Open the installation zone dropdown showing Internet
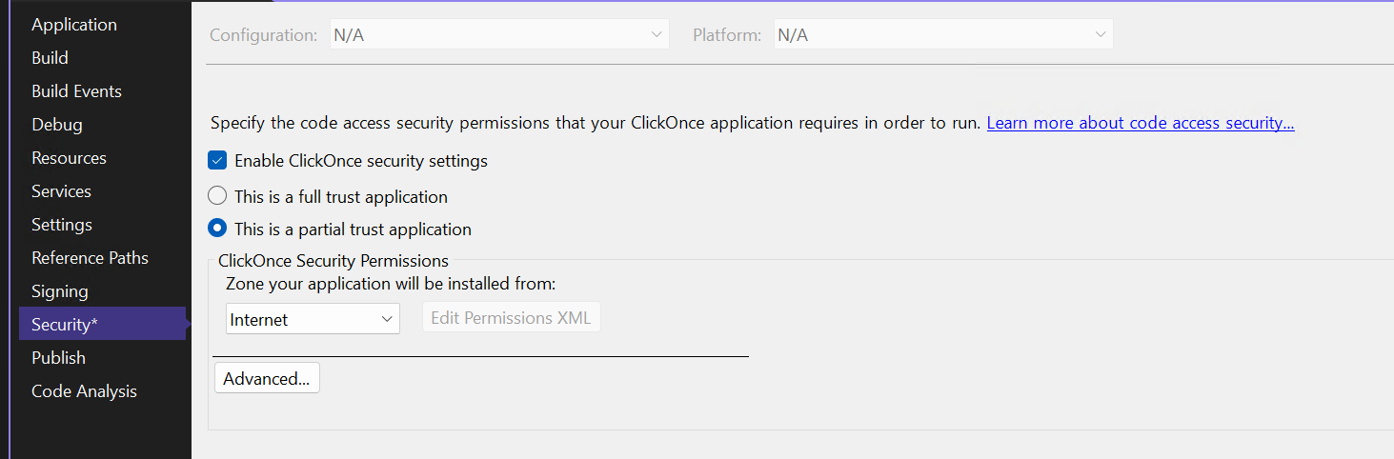 click(x=313, y=319)
